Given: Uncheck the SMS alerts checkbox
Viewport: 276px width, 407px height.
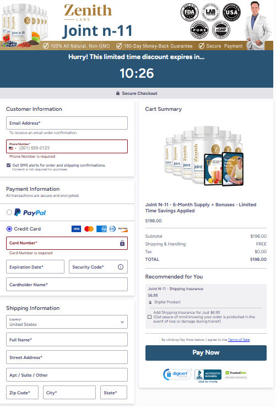Looking at the screenshot, I should pyautogui.click(x=8, y=165).
